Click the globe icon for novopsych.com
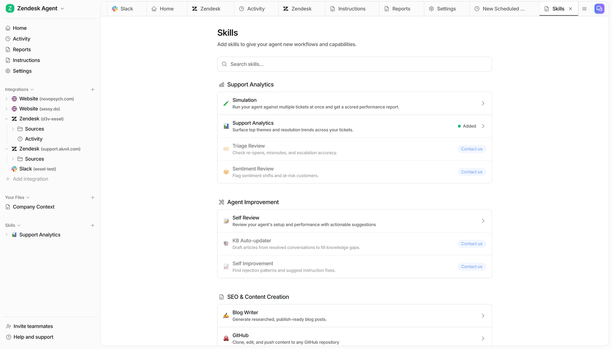Image resolution: width=612 pixels, height=349 pixels. 14,99
